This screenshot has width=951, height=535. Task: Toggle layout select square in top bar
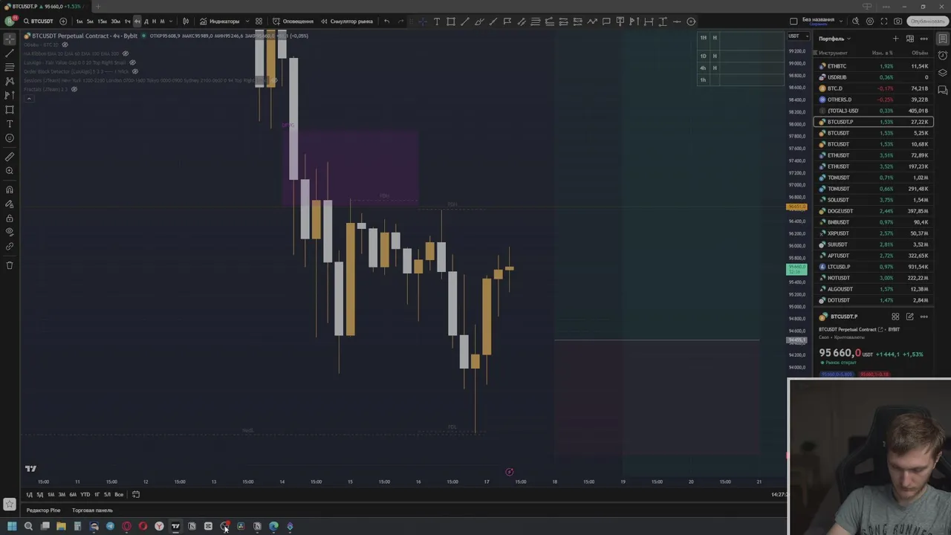[793, 21]
